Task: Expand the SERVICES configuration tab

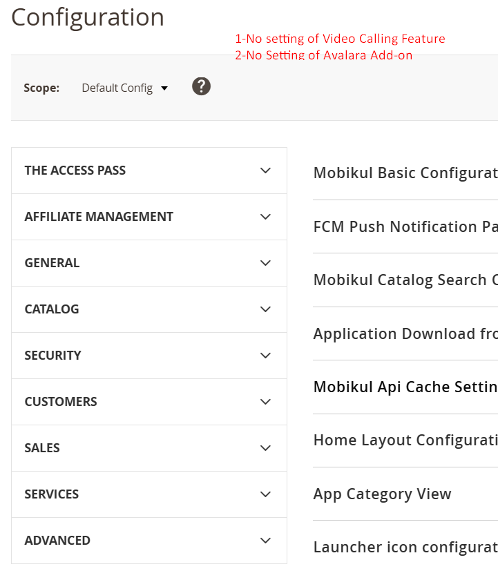Action: (149, 494)
